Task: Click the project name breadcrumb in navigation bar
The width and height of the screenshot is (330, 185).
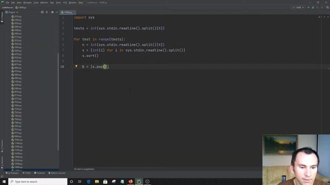Action: pos(7,8)
